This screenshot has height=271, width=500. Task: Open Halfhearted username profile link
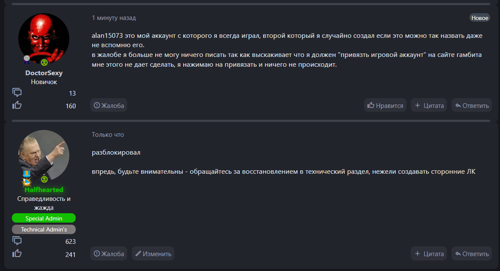[x=44, y=190]
